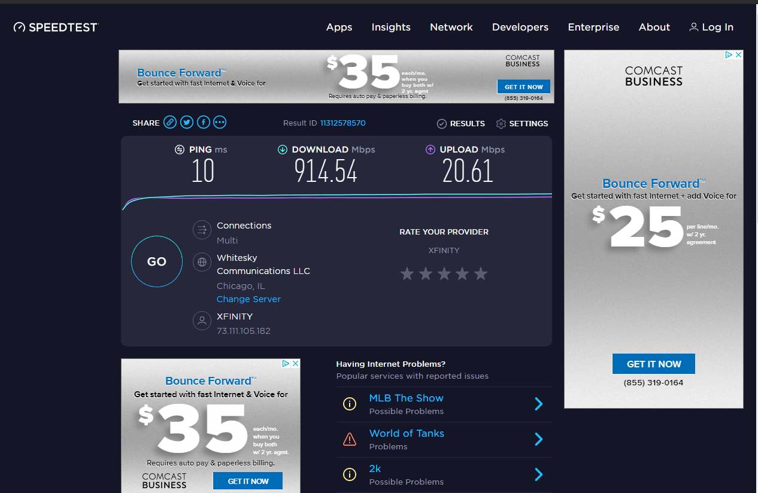Open Result ID 11312578570 link
Screen dimensions: 758x493
(342, 123)
